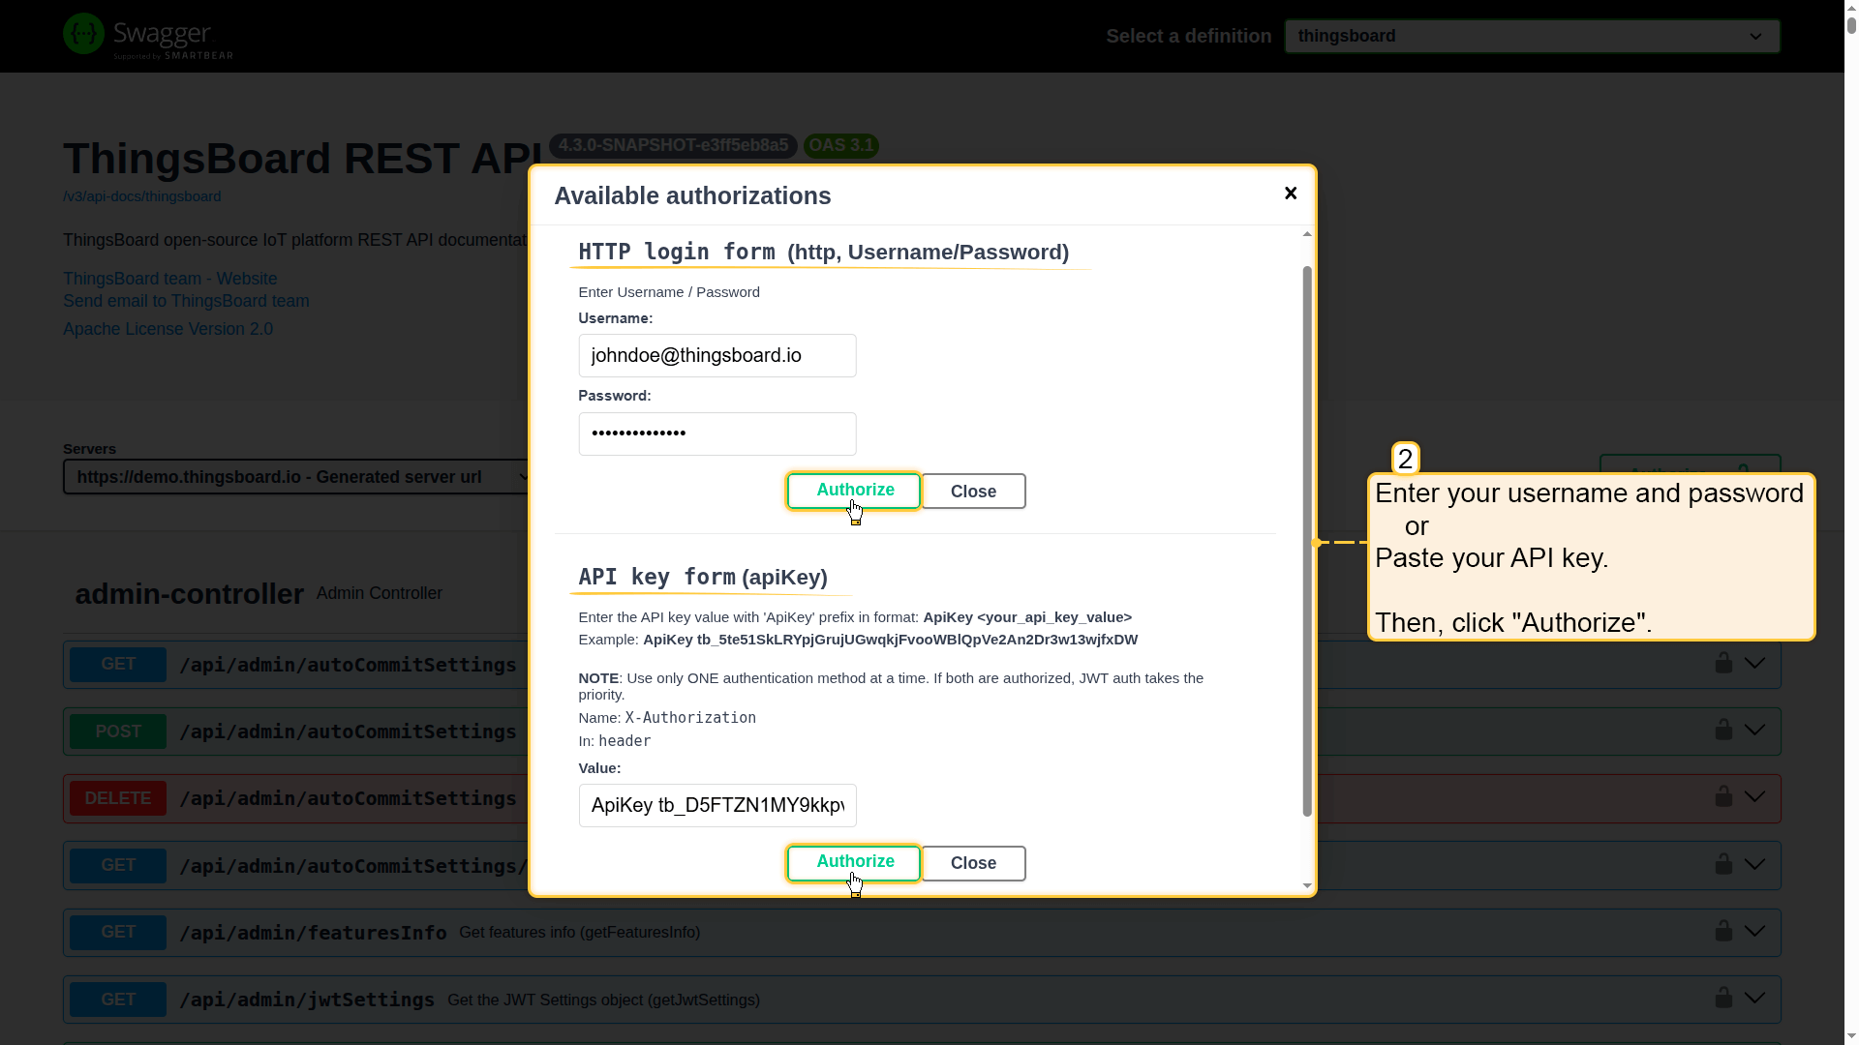This screenshot has width=1859, height=1045.
Task: Click Authorize in HTTP login form
Action: pyautogui.click(x=854, y=491)
